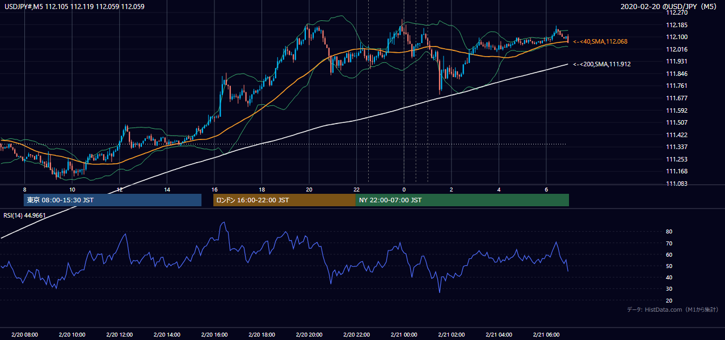Click hour label 4 under price chart
The image size is (725, 340).
tap(499, 189)
